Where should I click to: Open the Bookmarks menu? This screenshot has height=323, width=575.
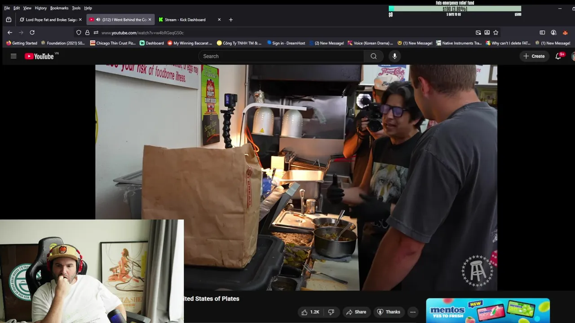click(59, 8)
